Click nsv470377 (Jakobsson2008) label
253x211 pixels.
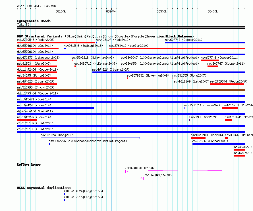pyautogui.click(x=38, y=58)
